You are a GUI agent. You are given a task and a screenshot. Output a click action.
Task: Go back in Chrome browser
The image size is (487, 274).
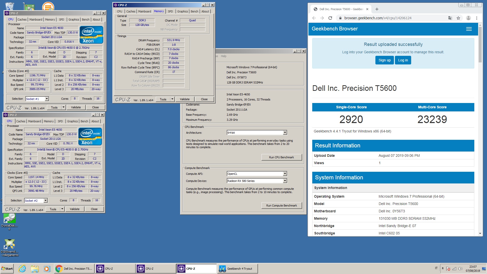tap(314, 18)
